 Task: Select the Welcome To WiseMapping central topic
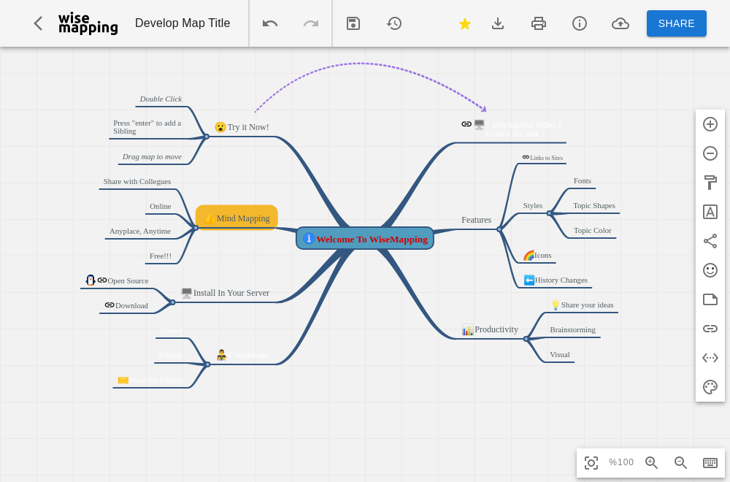pos(365,238)
